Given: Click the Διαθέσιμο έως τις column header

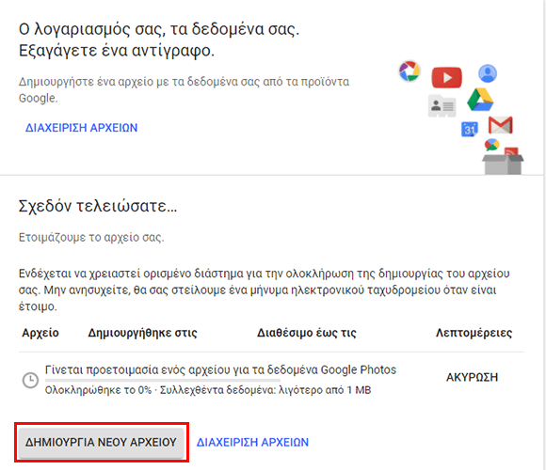Looking at the screenshot, I should pos(307,333).
